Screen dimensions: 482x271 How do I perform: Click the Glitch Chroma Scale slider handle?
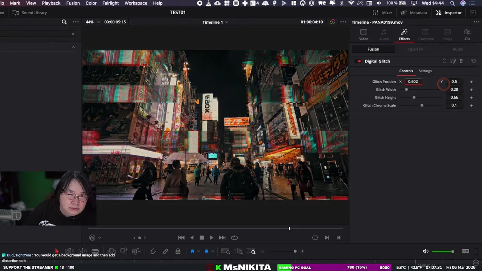[422, 105]
